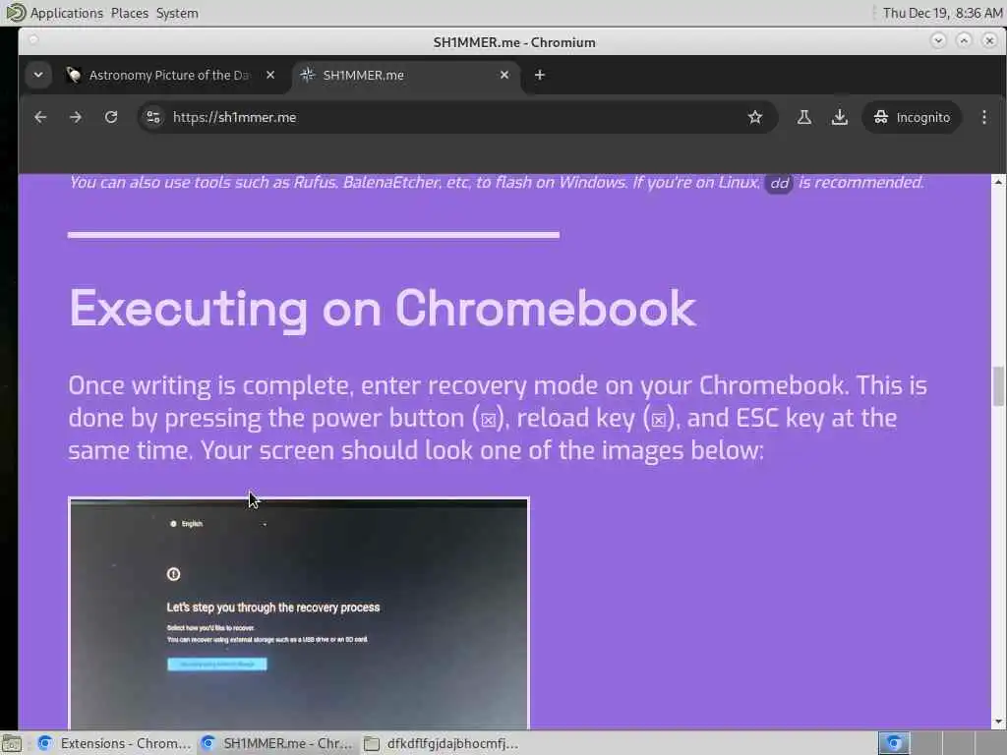Open a new tab with plus button
1007x755 pixels.
point(540,75)
